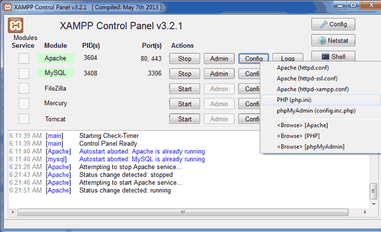Toggle the MySQL service checkbox

[x=23, y=74]
